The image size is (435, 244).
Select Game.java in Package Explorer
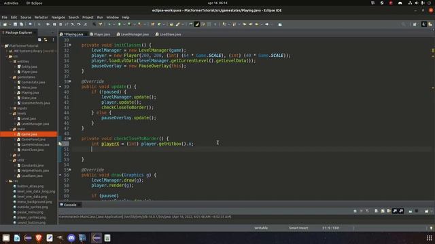pos(29,134)
